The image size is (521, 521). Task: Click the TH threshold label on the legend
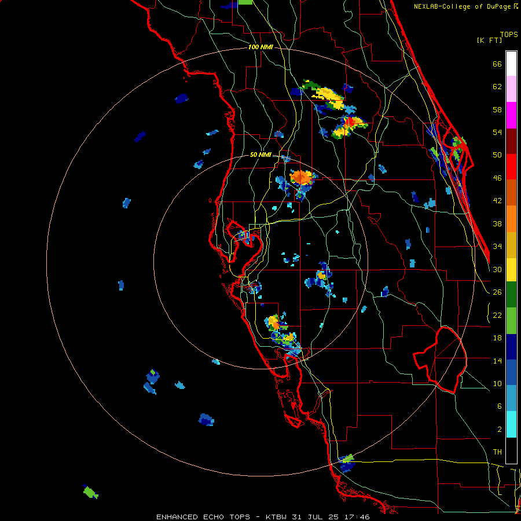click(x=497, y=452)
